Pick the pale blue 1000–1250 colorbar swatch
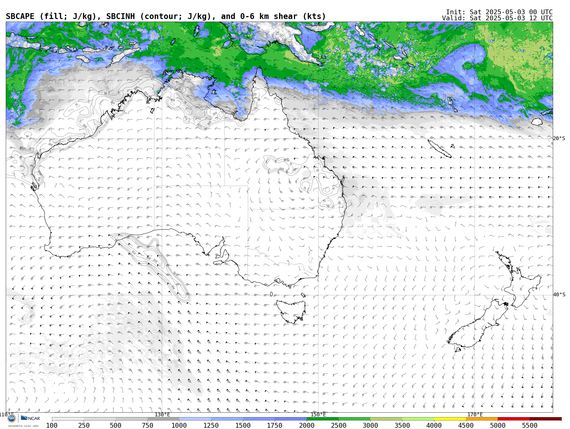570x429 pixels. coord(195,419)
